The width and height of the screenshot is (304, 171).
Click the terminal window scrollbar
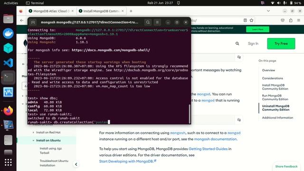point(190,114)
